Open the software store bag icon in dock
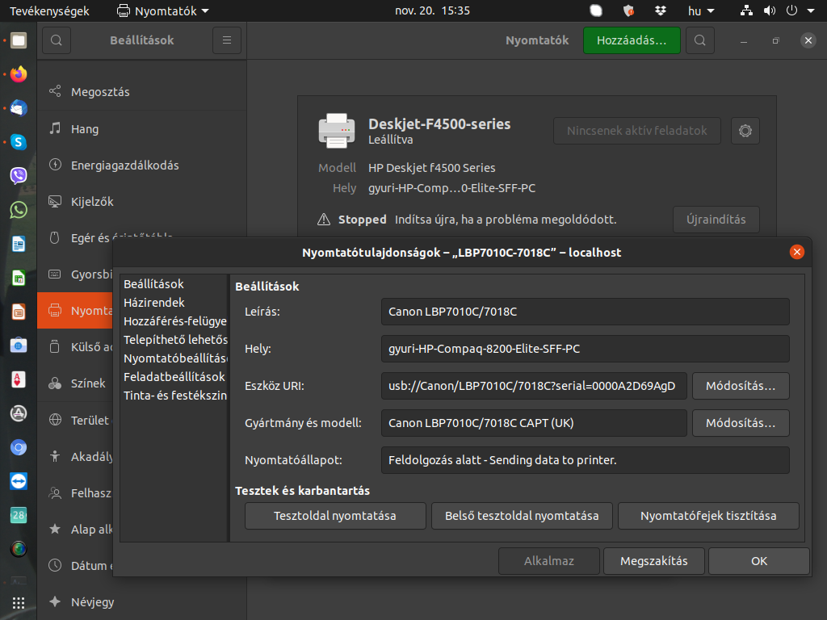The width and height of the screenshot is (827, 620). pyautogui.click(x=19, y=346)
